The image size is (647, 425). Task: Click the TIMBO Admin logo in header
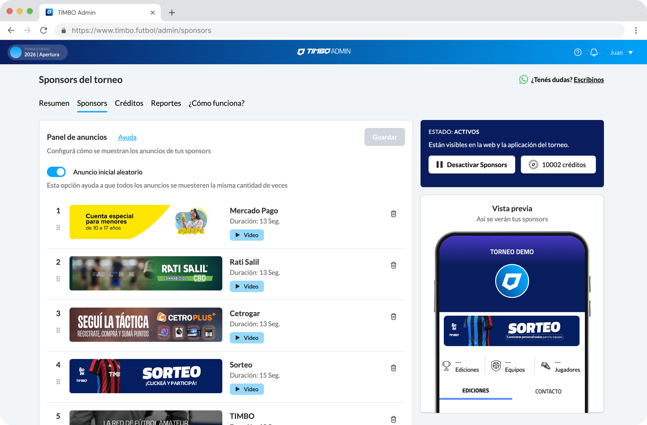click(x=323, y=51)
